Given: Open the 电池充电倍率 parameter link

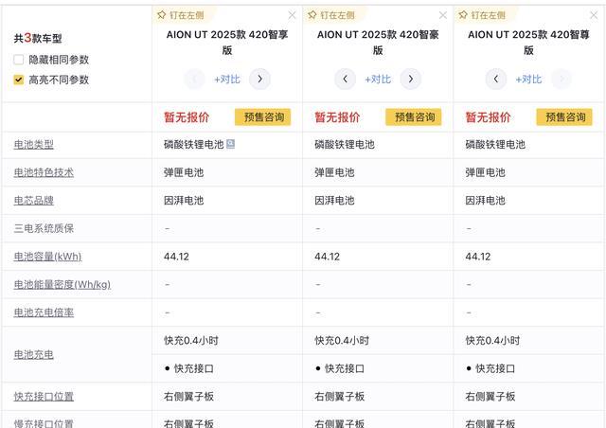Looking at the screenshot, I should [44, 312].
